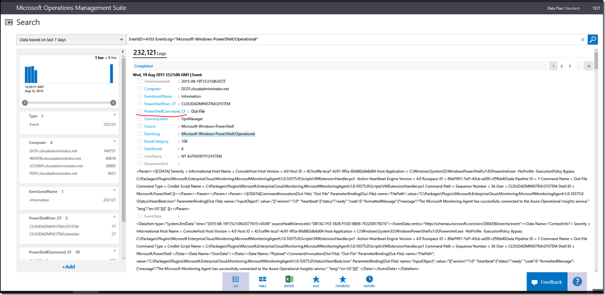Collapse the left filter panel
The width and height of the screenshot is (605, 295).
[123, 51]
